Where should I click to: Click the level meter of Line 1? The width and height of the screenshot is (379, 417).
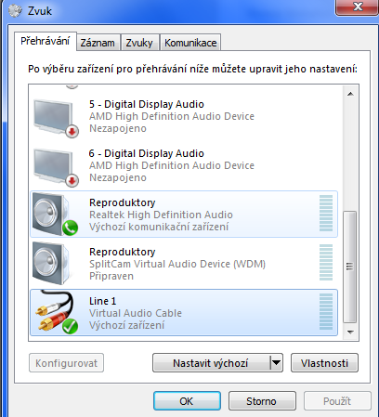tap(326, 311)
